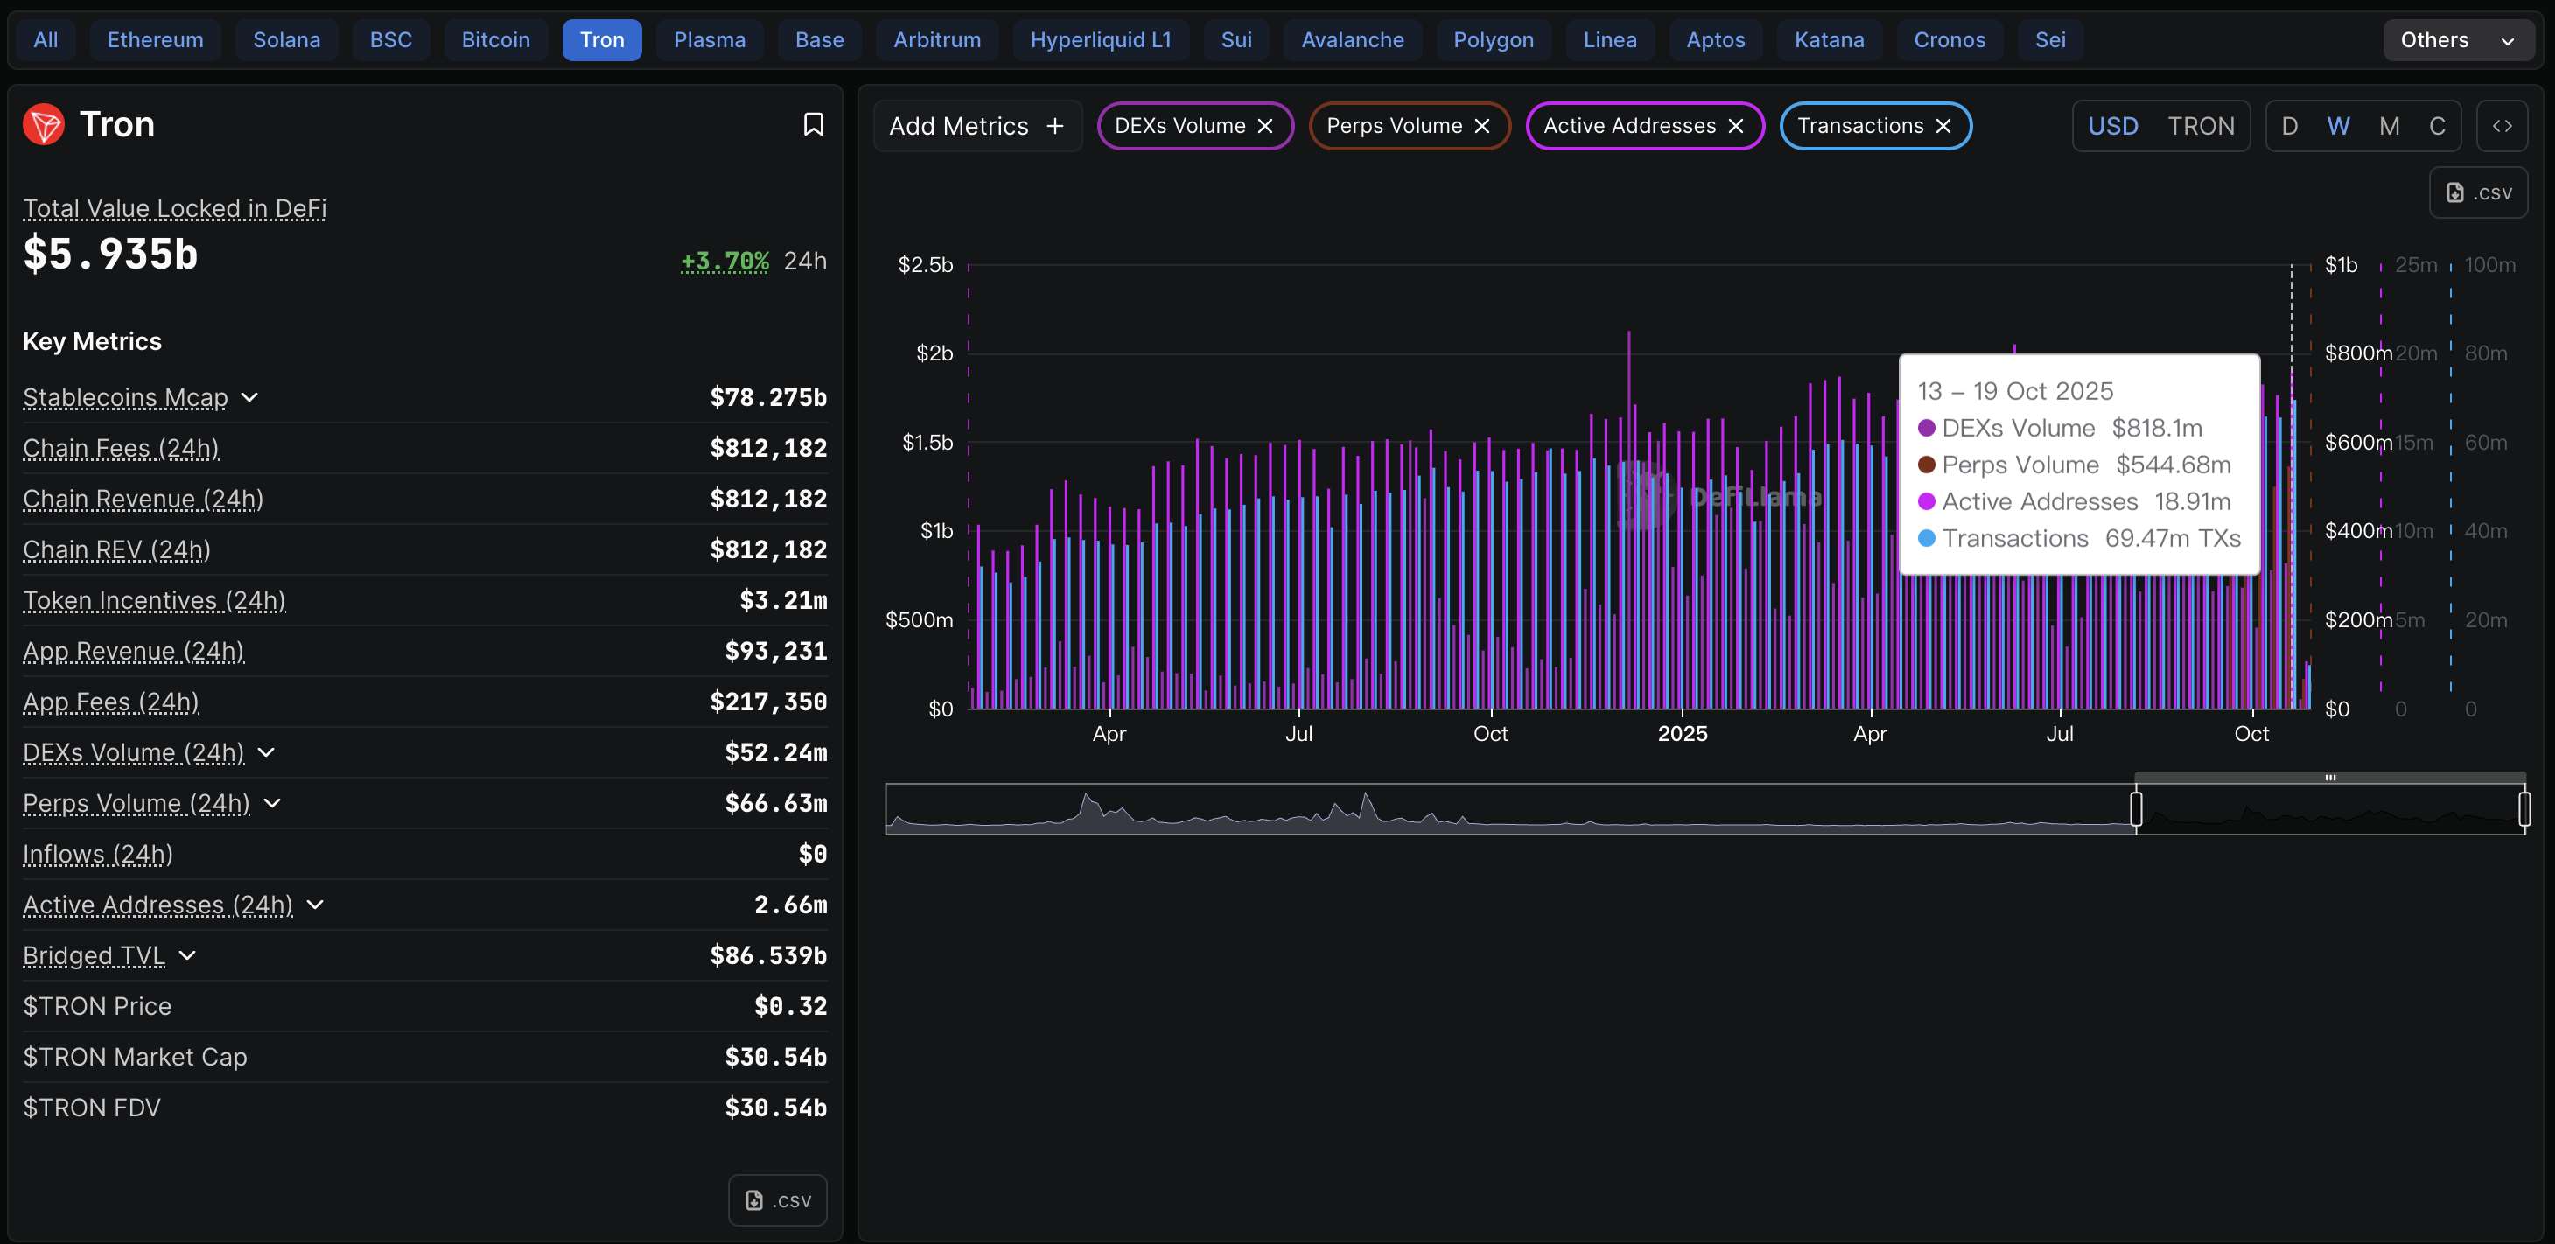
Task: Remove the DEXs Volume metric chip
Action: coord(1264,126)
